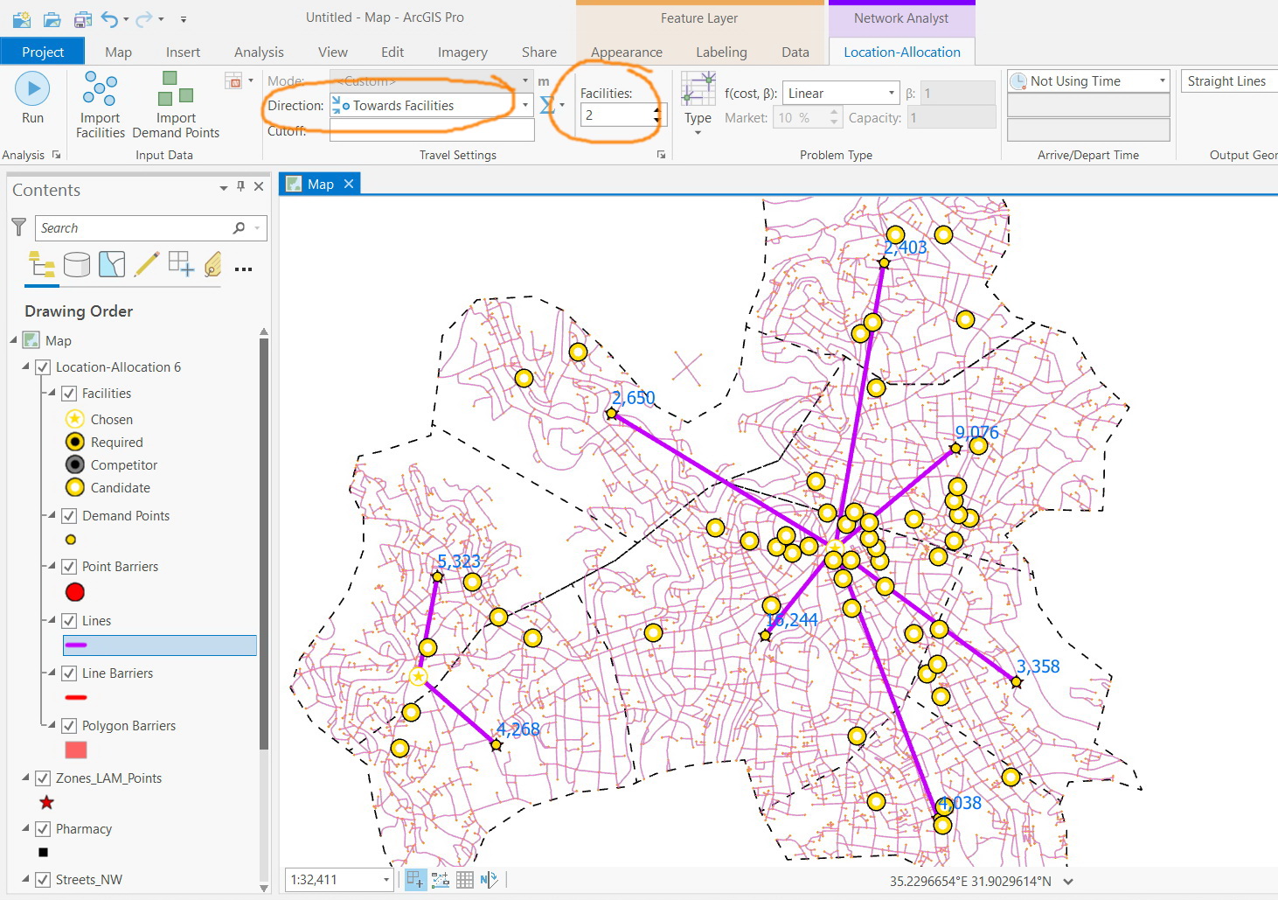Screen dimensions: 1278x900
Task: Click the Redo arrow icon
Action: pos(143,18)
